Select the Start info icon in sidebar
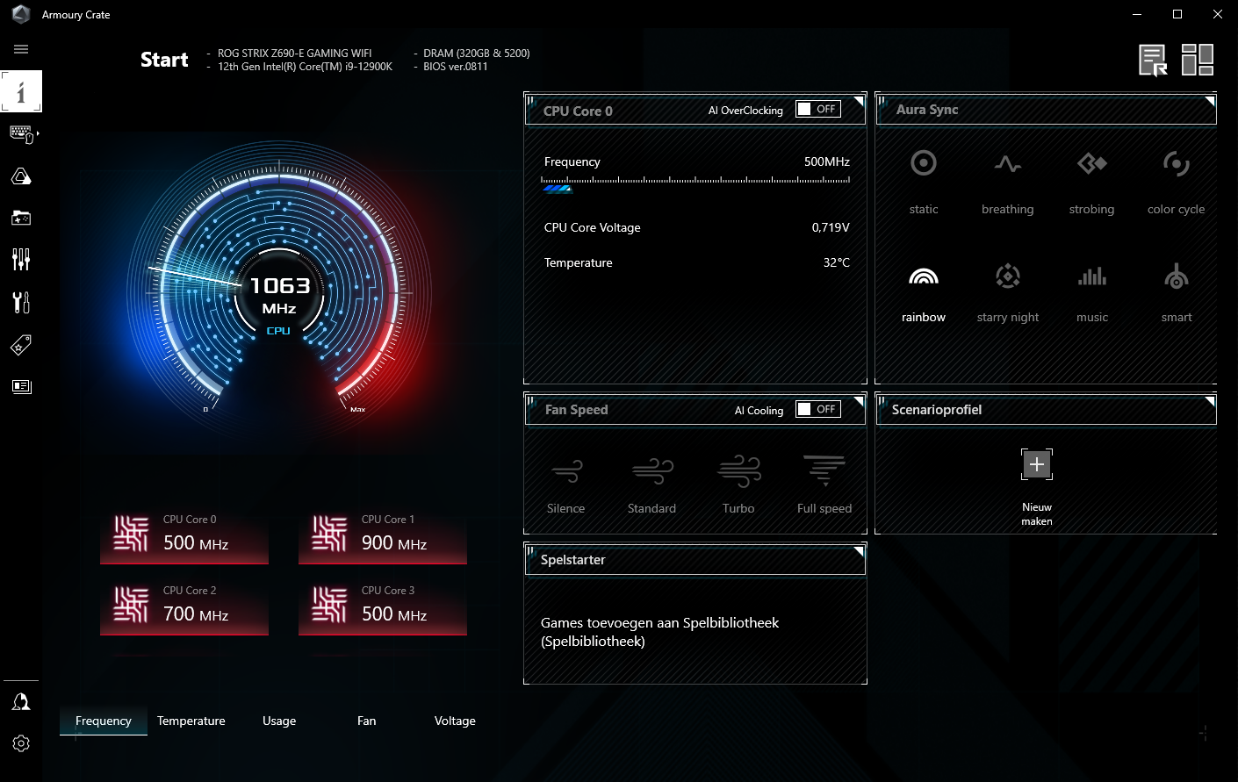Image resolution: width=1238 pixels, height=782 pixels. pyautogui.click(x=21, y=91)
